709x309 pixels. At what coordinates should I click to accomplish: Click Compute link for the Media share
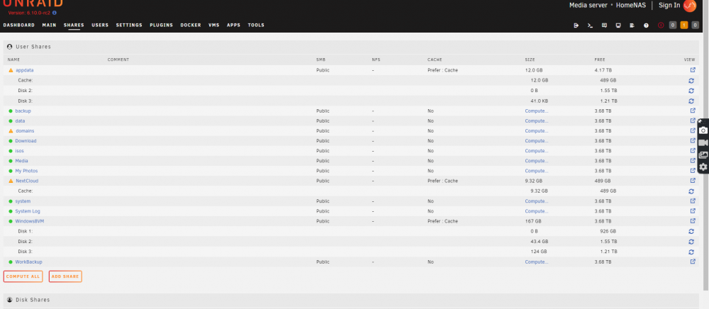(x=536, y=161)
